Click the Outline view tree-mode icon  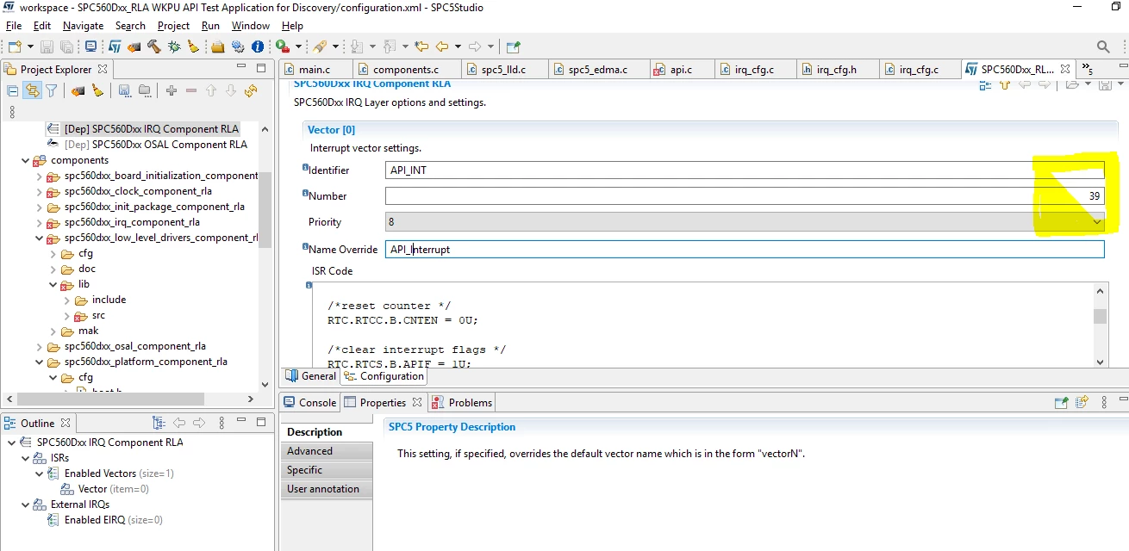point(159,423)
